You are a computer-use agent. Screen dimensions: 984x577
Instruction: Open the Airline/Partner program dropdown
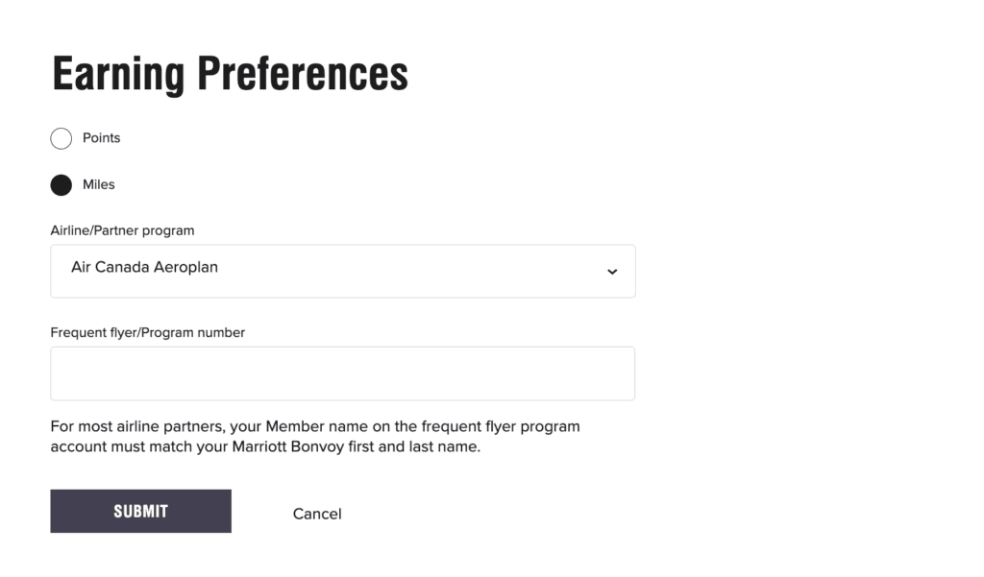coord(342,271)
